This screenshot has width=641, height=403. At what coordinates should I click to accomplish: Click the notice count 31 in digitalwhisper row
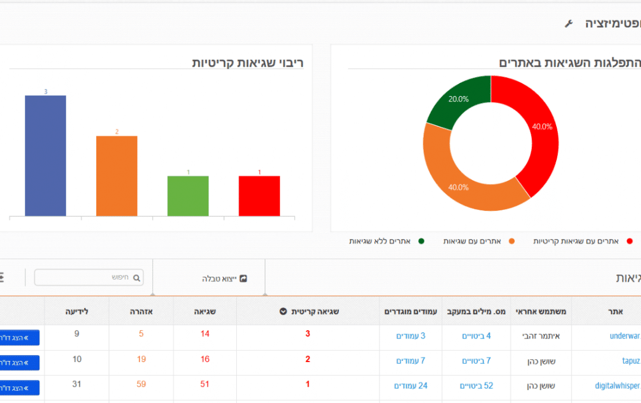77,384
